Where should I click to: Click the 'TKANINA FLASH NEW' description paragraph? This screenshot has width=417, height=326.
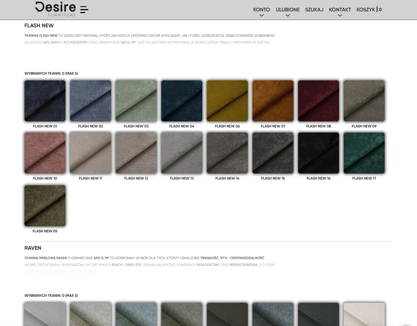150,39
